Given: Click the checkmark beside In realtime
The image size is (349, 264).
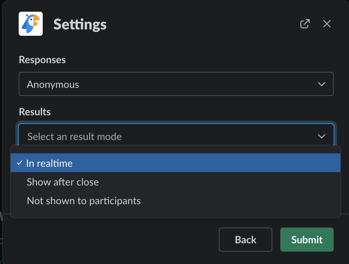Looking at the screenshot, I should point(20,163).
